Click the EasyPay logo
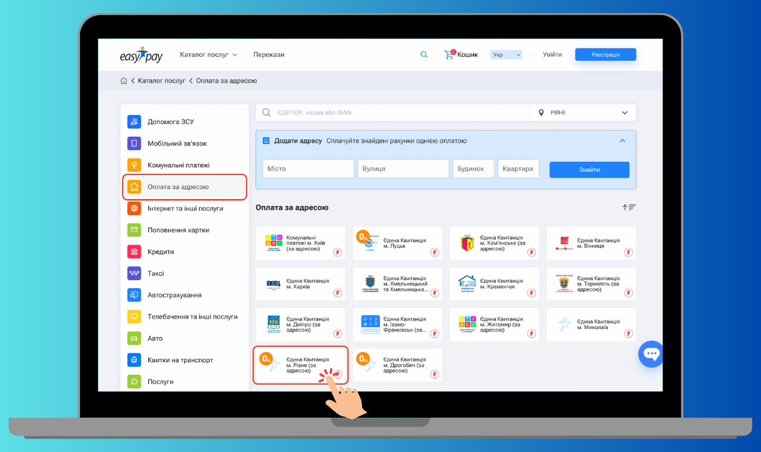 point(141,56)
